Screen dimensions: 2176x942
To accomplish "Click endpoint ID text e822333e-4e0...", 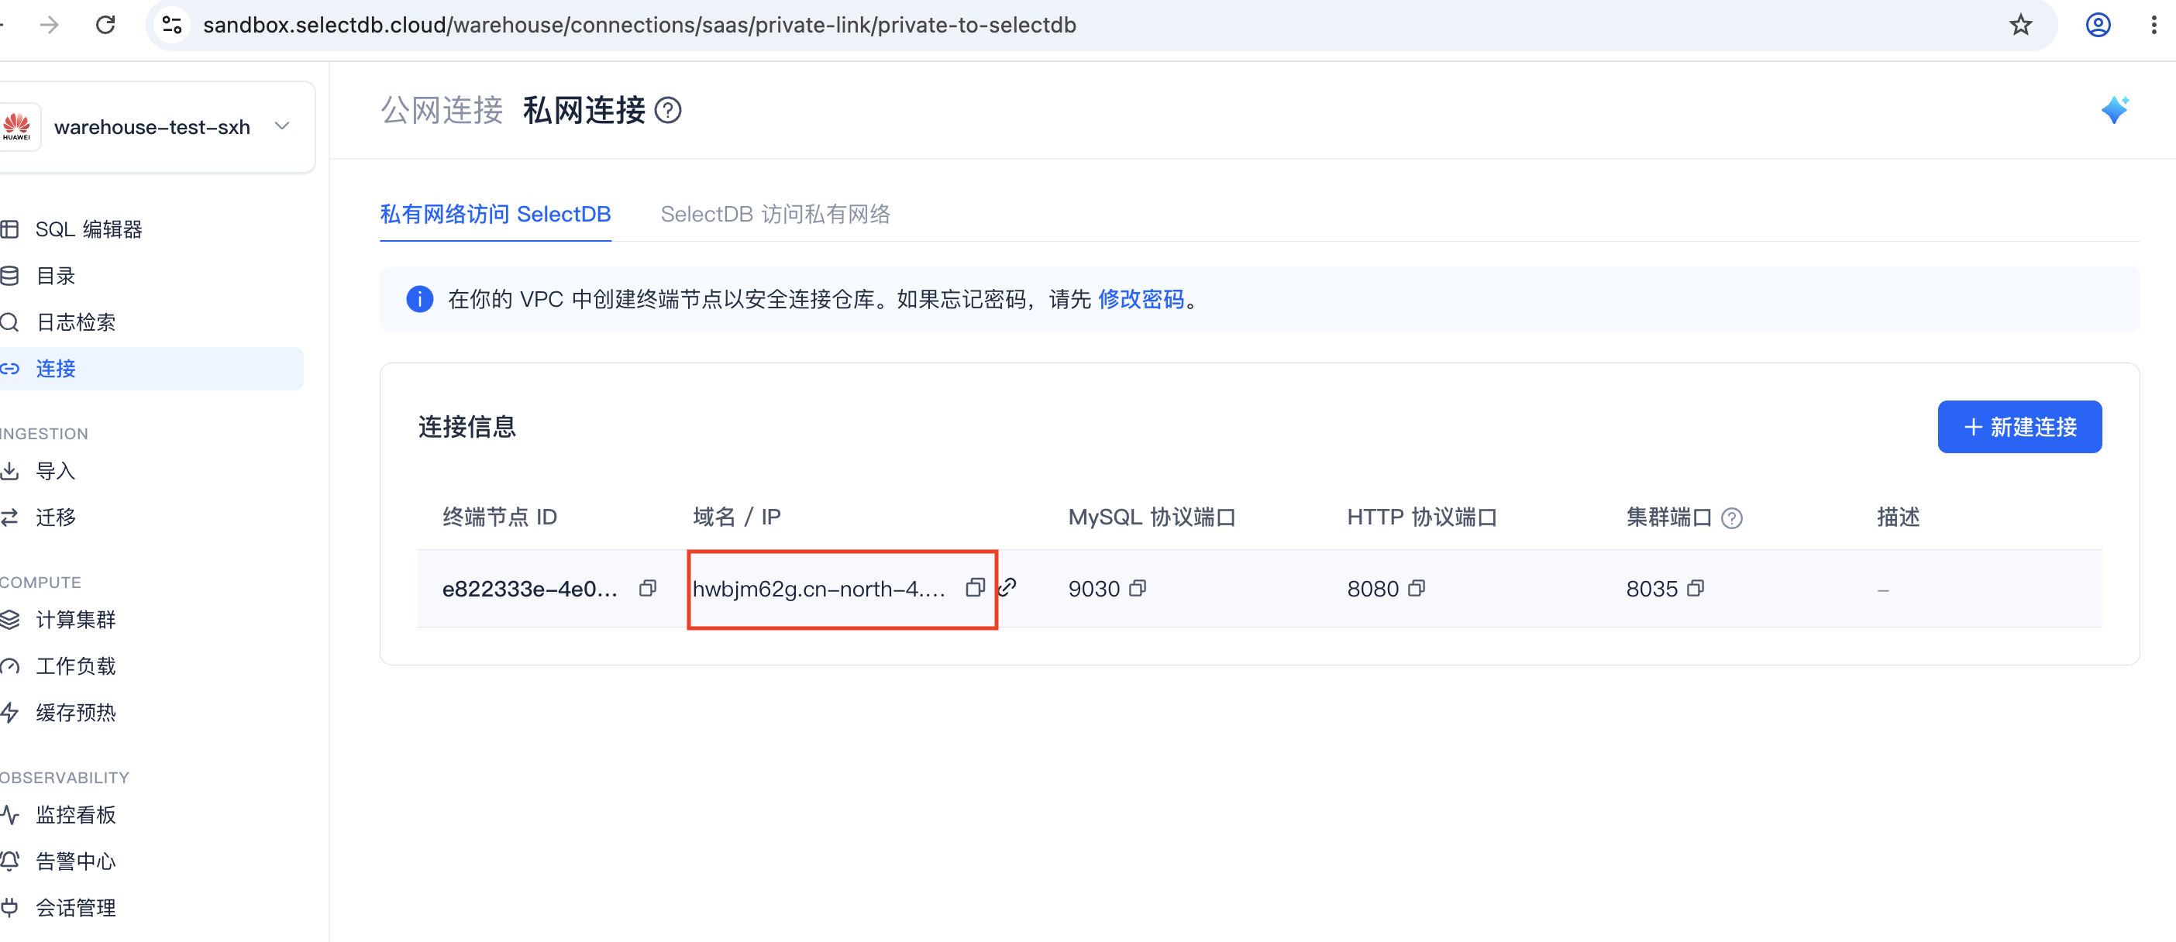I will tap(529, 588).
